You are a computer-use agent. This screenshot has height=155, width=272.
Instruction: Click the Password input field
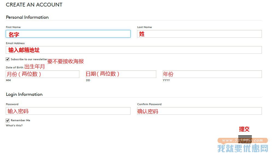pyautogui.click(x=68, y=111)
